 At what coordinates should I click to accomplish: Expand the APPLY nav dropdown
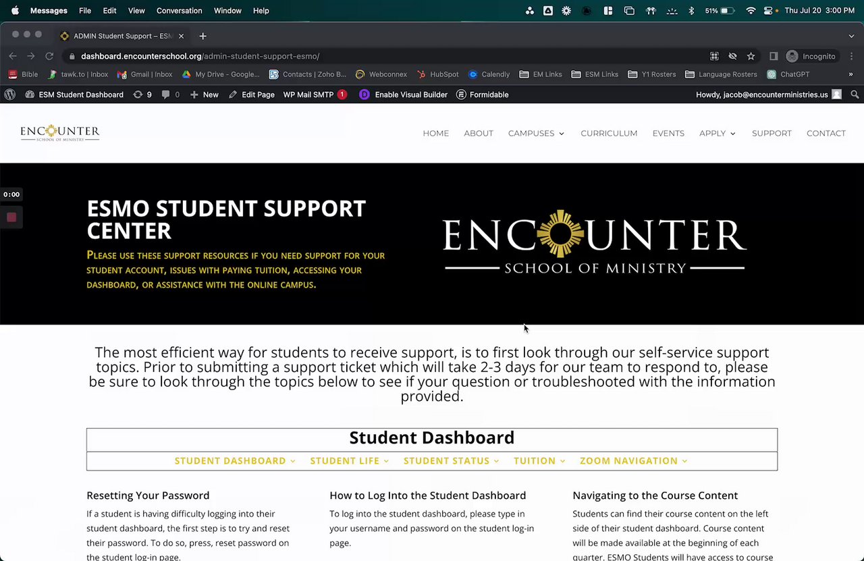coord(718,133)
